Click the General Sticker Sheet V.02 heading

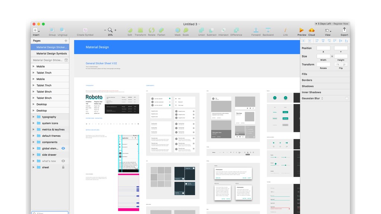point(101,63)
